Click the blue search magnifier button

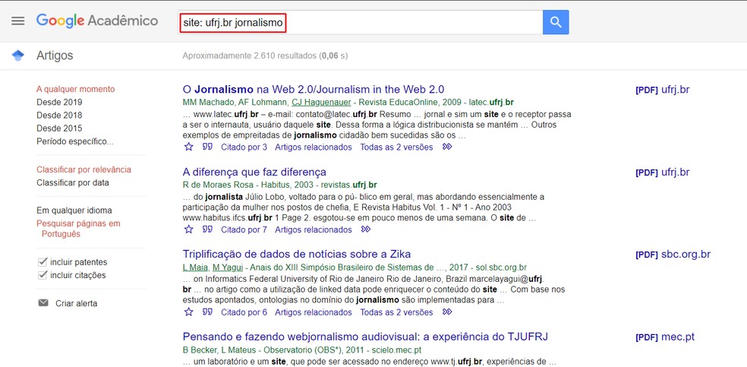click(x=556, y=23)
